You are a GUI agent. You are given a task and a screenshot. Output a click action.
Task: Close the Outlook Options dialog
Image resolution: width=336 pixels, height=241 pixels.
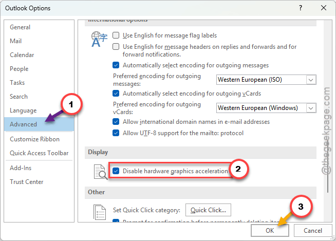tap(324, 8)
